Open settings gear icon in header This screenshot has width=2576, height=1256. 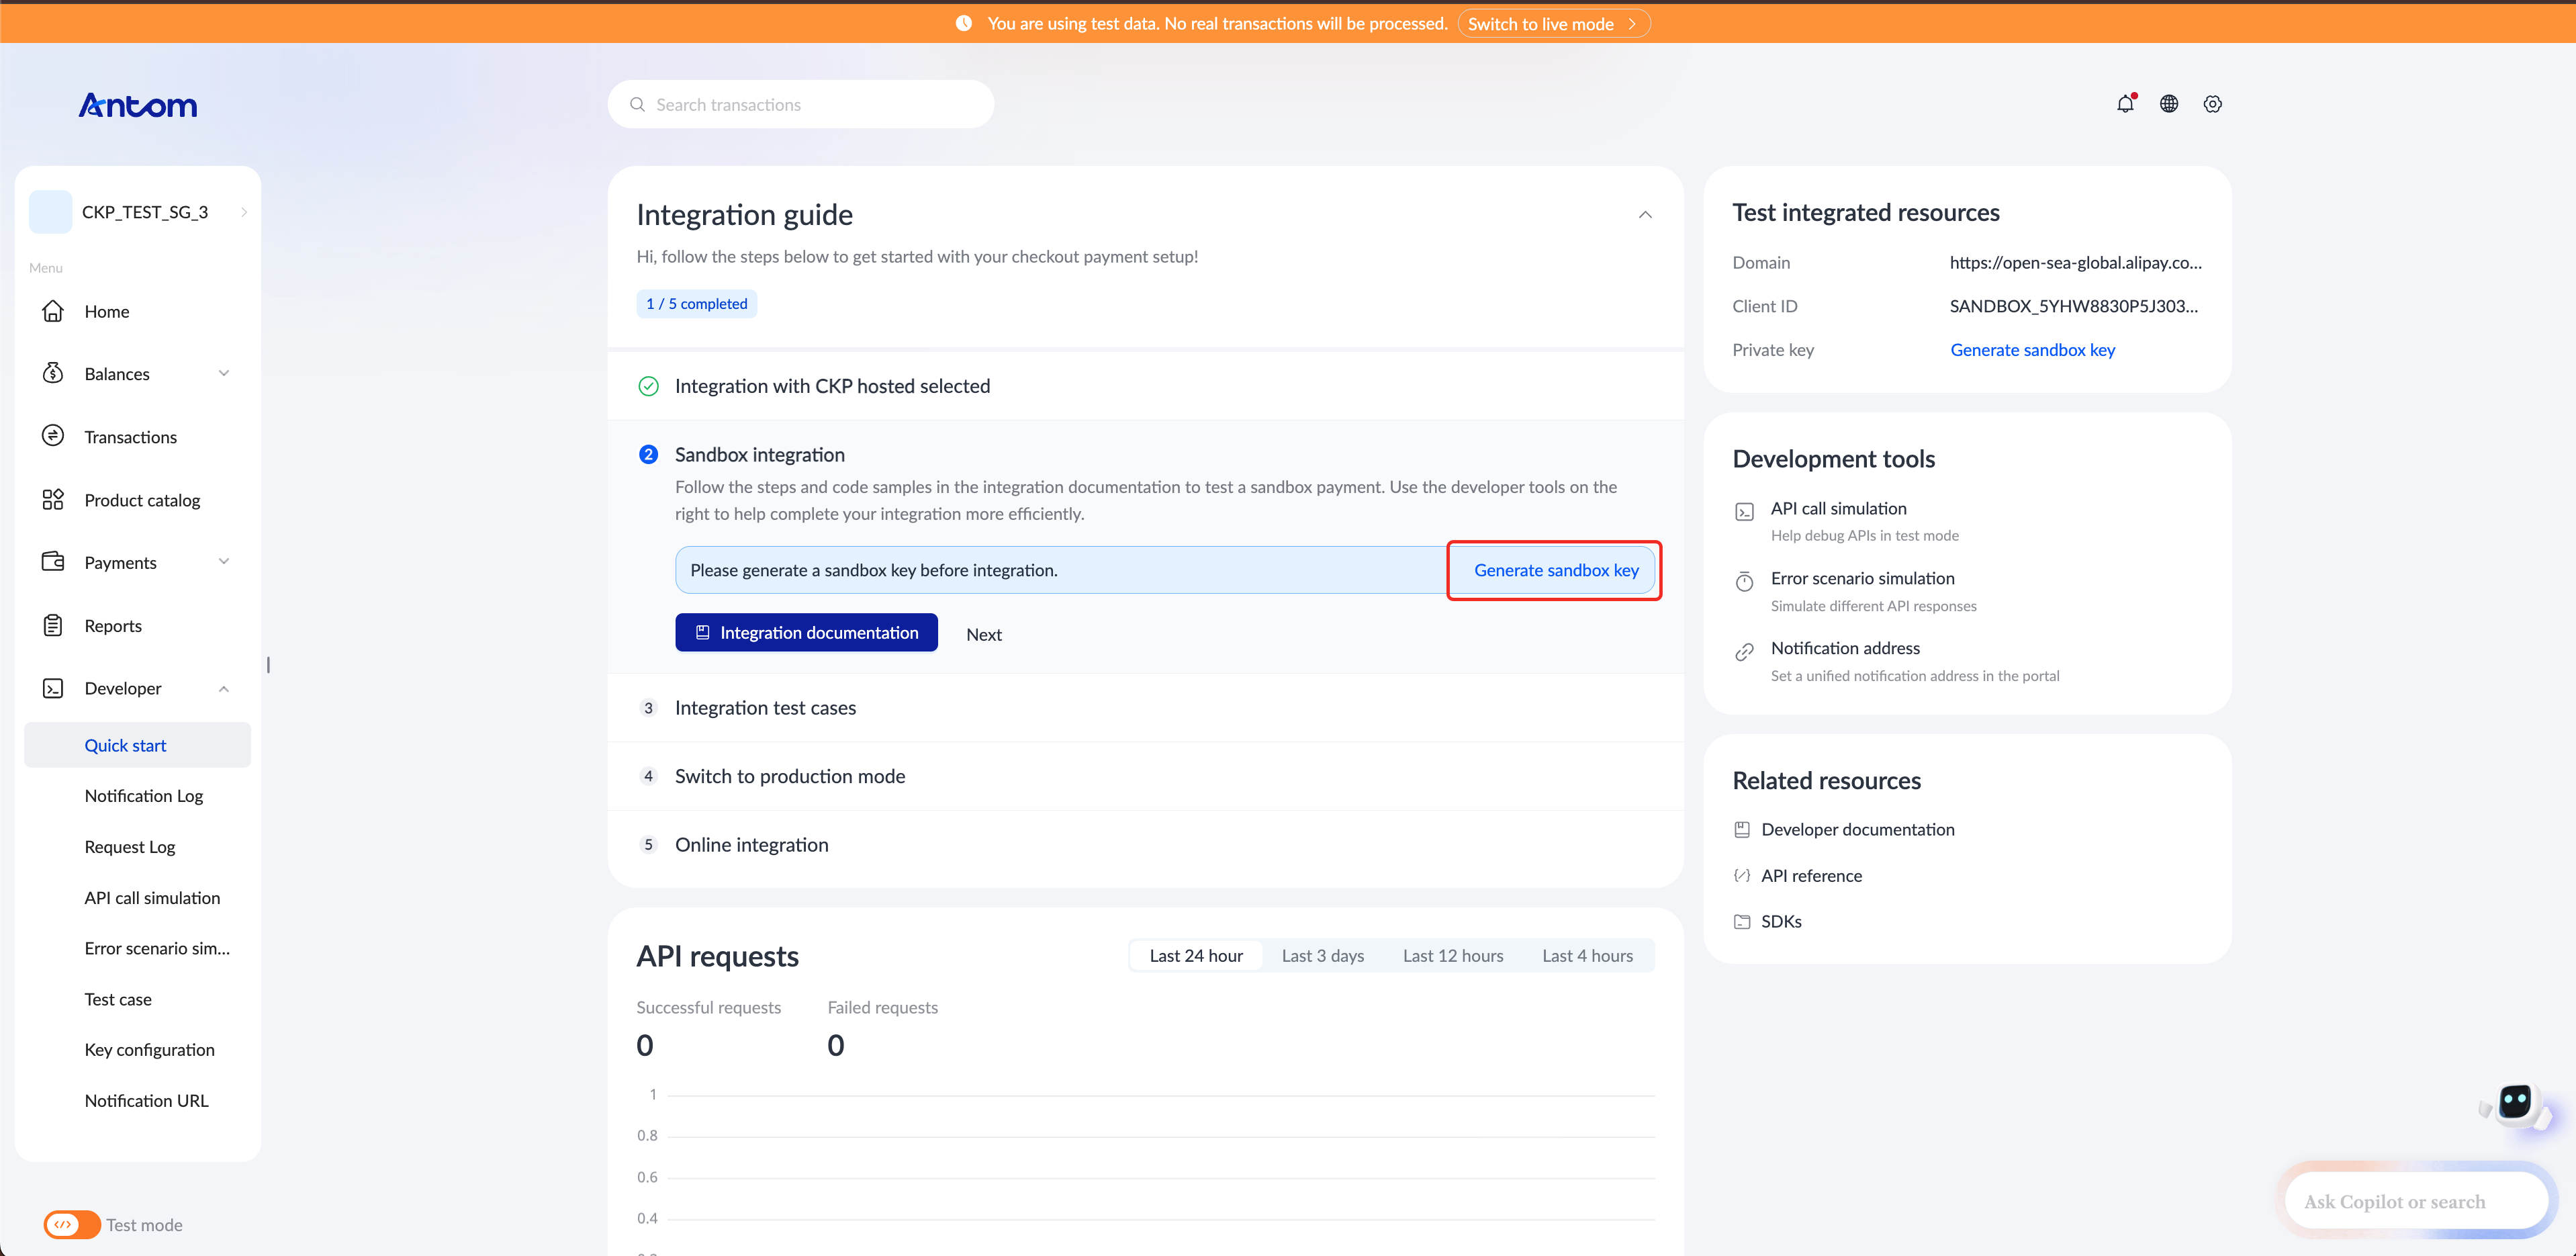(x=2212, y=104)
